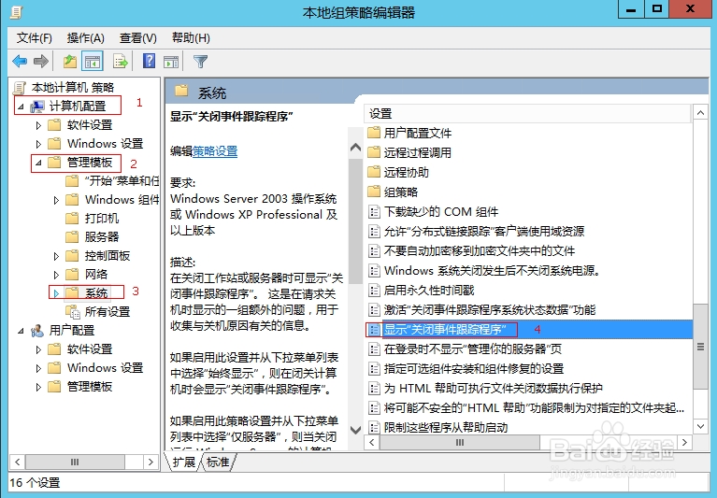Expand 管理模板 under 用户配置
This screenshot has height=498, width=717.
coord(38,387)
